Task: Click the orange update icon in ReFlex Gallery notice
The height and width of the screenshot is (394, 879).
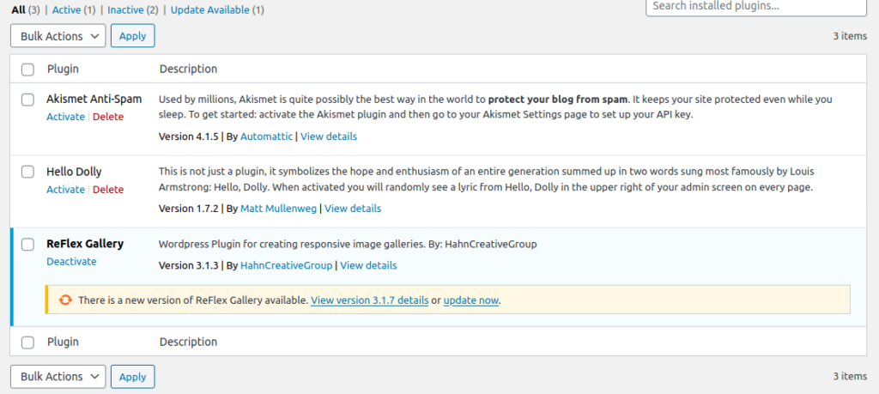Action: (65, 300)
